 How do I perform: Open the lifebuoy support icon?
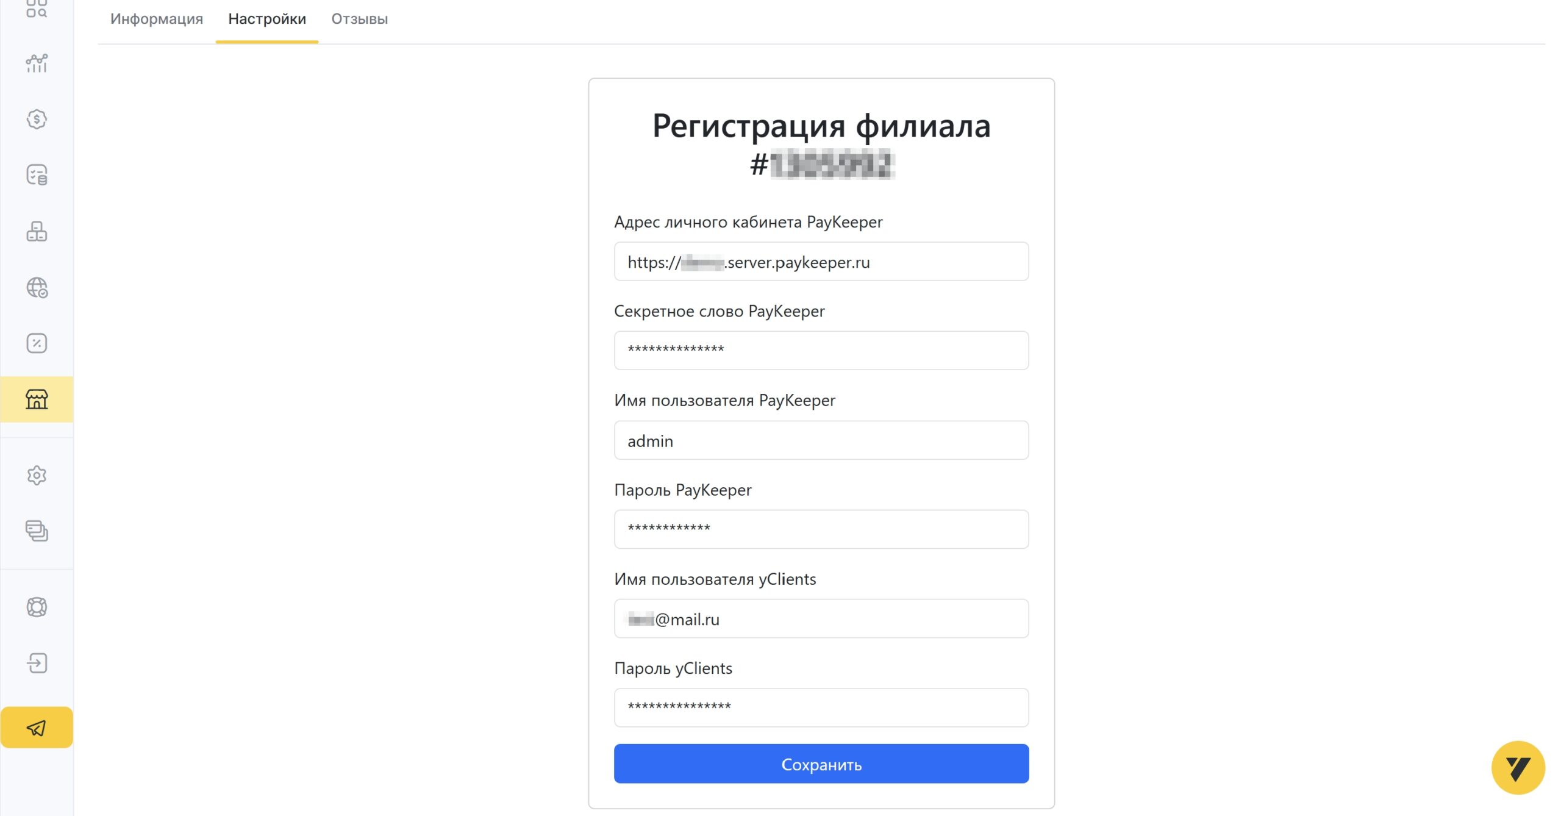[37, 607]
